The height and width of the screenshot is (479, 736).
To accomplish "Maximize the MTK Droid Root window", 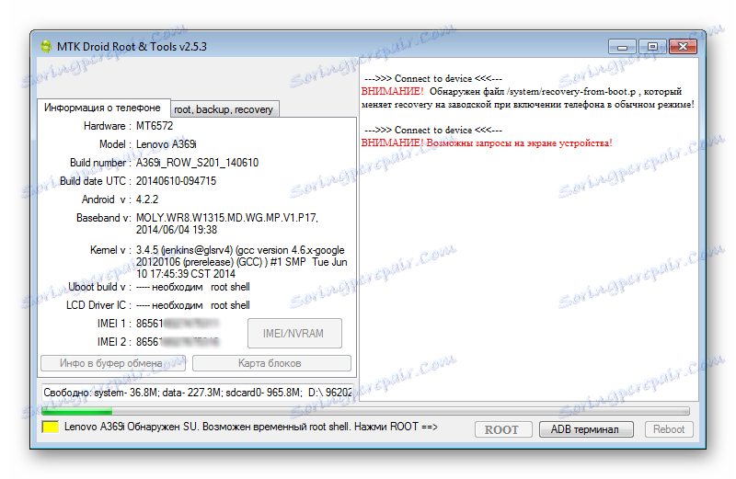I will click(652, 47).
